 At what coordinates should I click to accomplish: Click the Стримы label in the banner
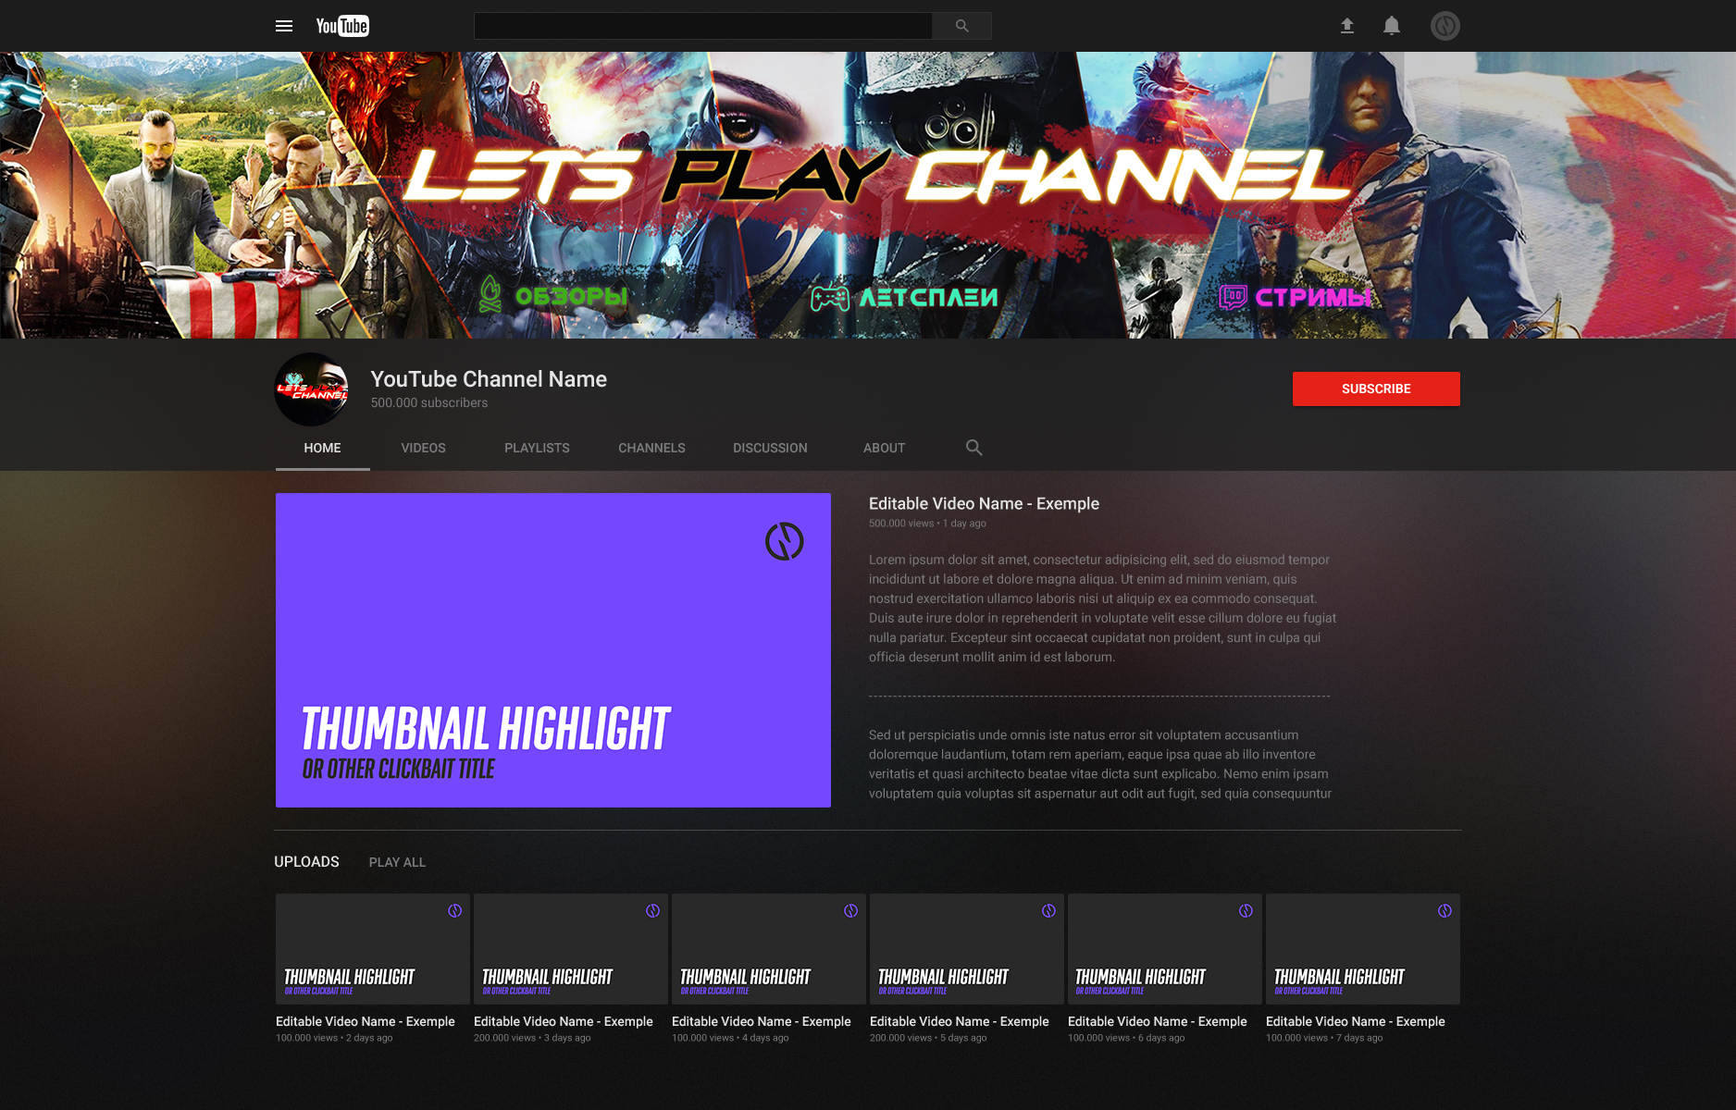tap(1313, 297)
